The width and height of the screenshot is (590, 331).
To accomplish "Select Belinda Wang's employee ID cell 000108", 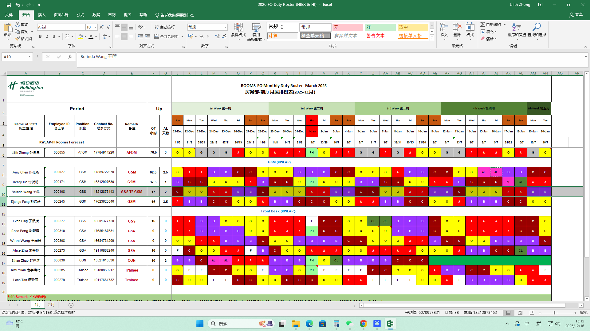I will (x=59, y=192).
